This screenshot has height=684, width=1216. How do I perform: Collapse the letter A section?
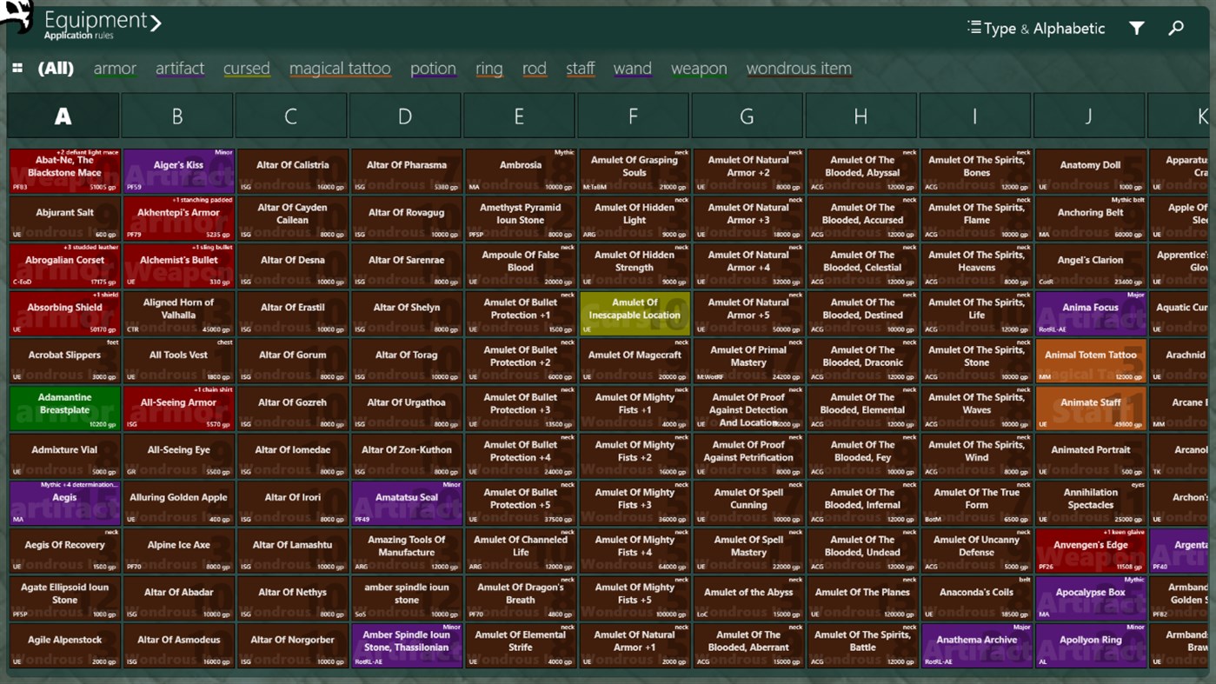click(x=63, y=115)
